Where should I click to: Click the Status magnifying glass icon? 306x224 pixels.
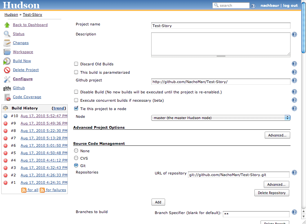[7, 34]
